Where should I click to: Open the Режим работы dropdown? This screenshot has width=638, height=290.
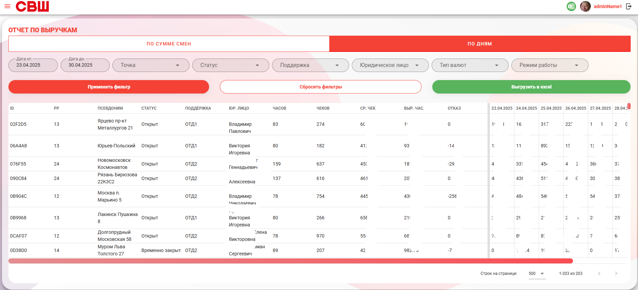click(x=550, y=65)
